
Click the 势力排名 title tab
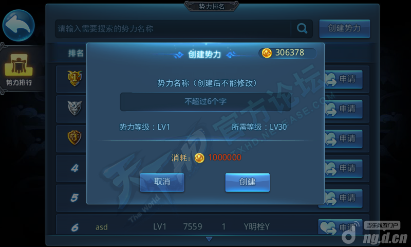pos(212,6)
